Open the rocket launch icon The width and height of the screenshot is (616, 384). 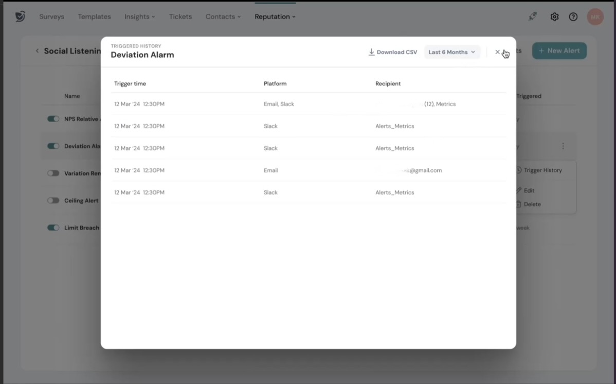[x=533, y=16]
